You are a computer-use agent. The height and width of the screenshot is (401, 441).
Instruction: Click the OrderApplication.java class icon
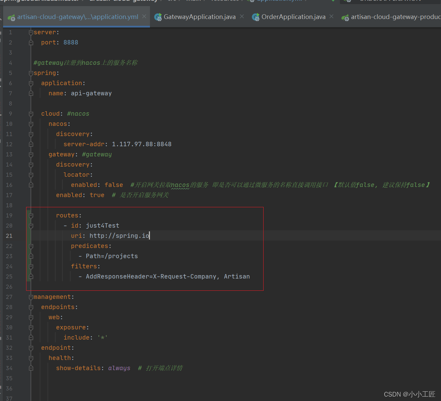click(x=256, y=17)
